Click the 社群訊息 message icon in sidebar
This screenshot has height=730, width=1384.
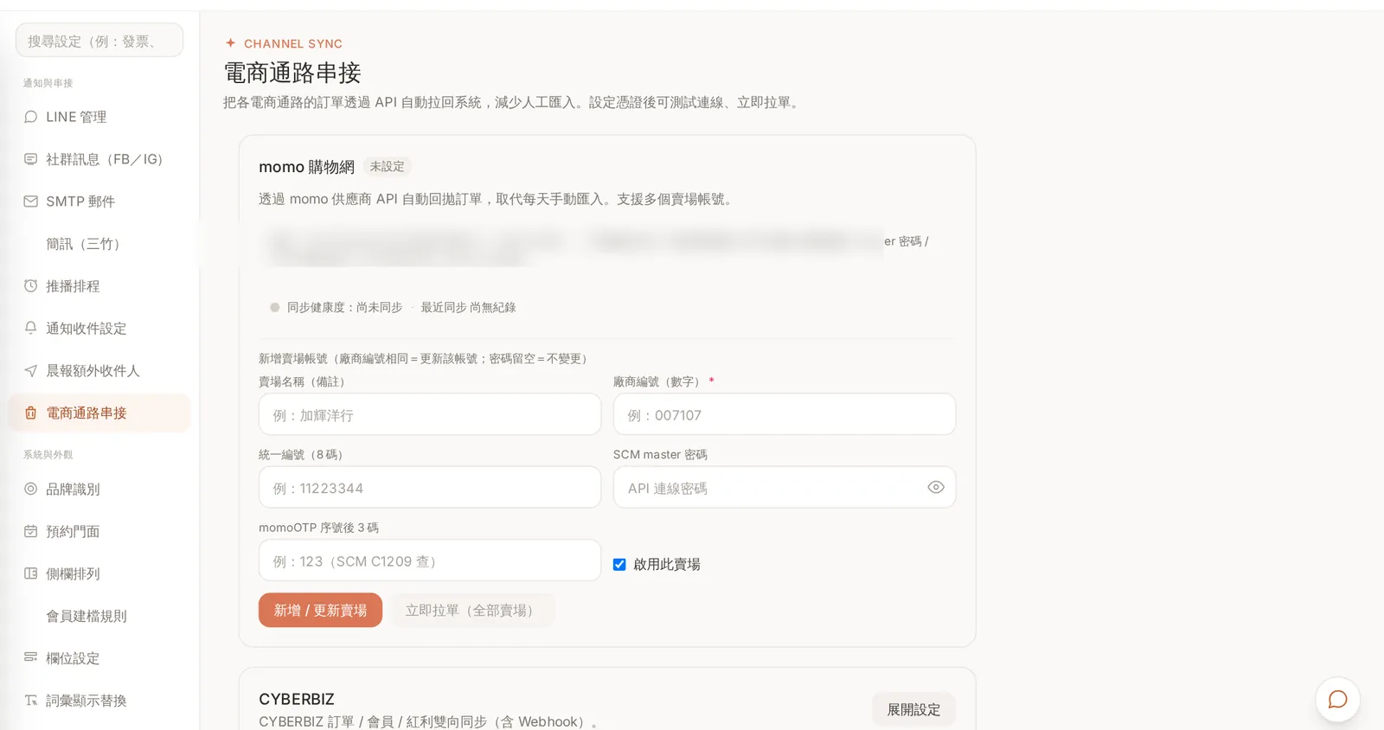(31, 159)
